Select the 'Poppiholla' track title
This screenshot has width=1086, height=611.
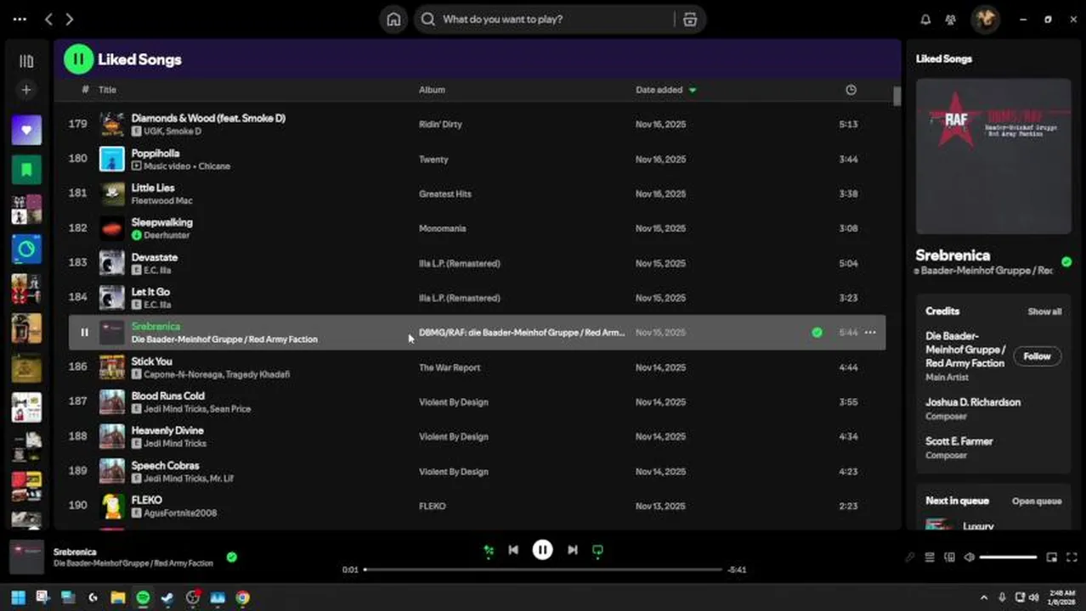pos(156,153)
